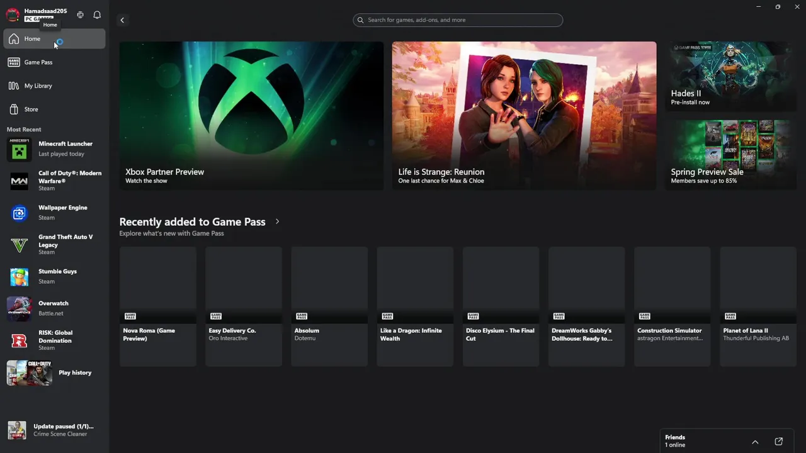Image resolution: width=806 pixels, height=453 pixels.
Task: Open the Stumble Guys icon
Action: click(x=19, y=277)
